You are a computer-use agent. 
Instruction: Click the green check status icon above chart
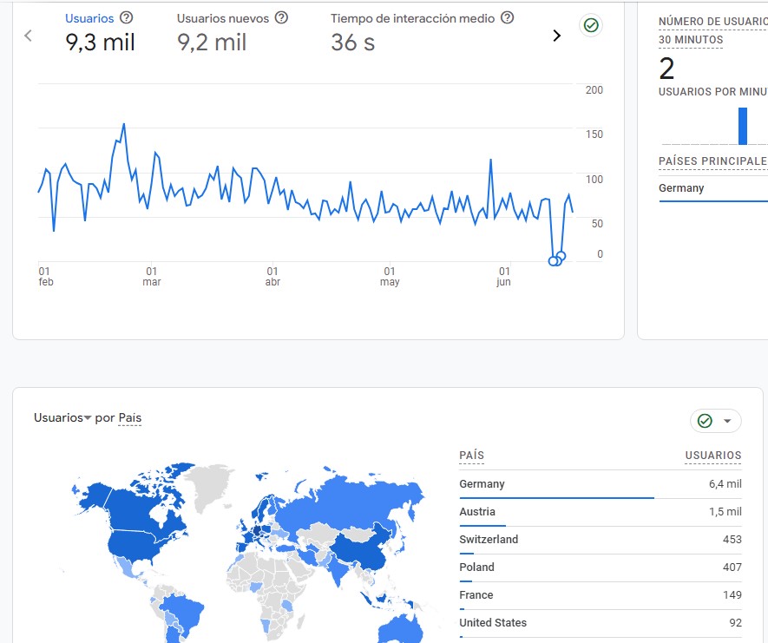(591, 25)
